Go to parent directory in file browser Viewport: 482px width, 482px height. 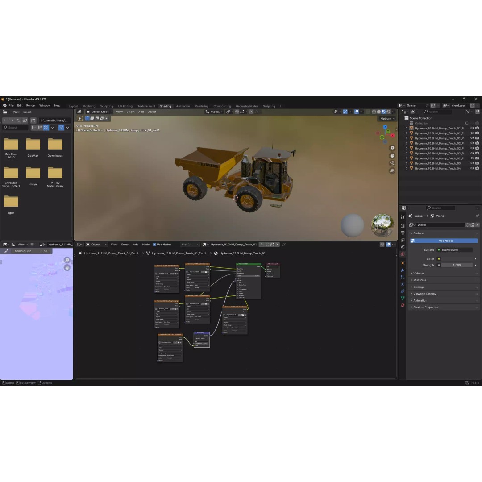18,120
